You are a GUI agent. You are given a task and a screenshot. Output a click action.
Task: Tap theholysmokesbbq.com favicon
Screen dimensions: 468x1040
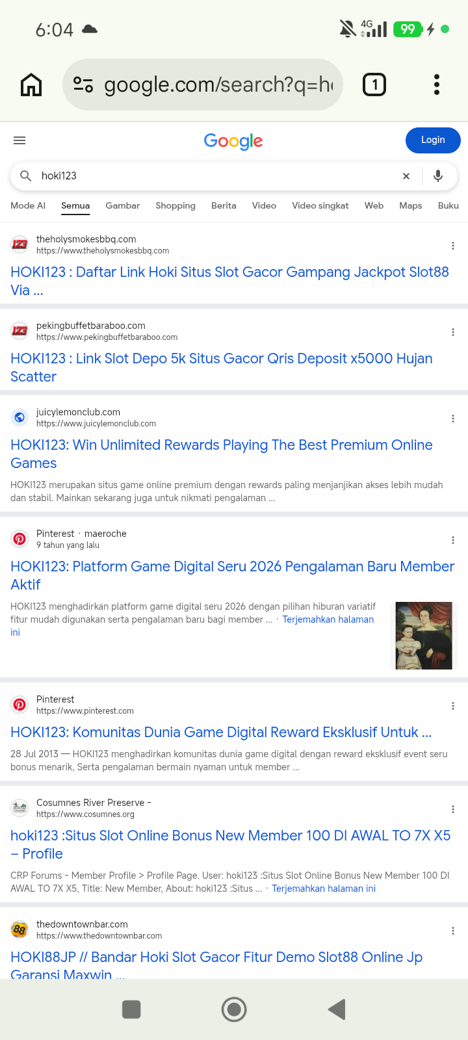(x=19, y=244)
